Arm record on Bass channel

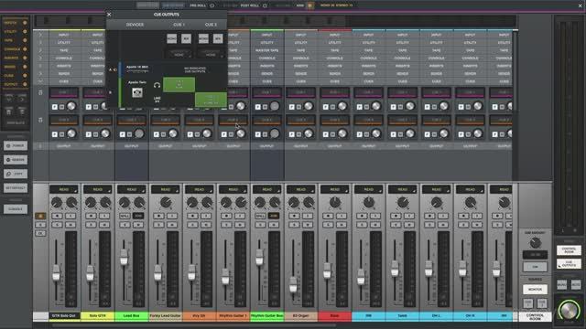click(x=328, y=216)
